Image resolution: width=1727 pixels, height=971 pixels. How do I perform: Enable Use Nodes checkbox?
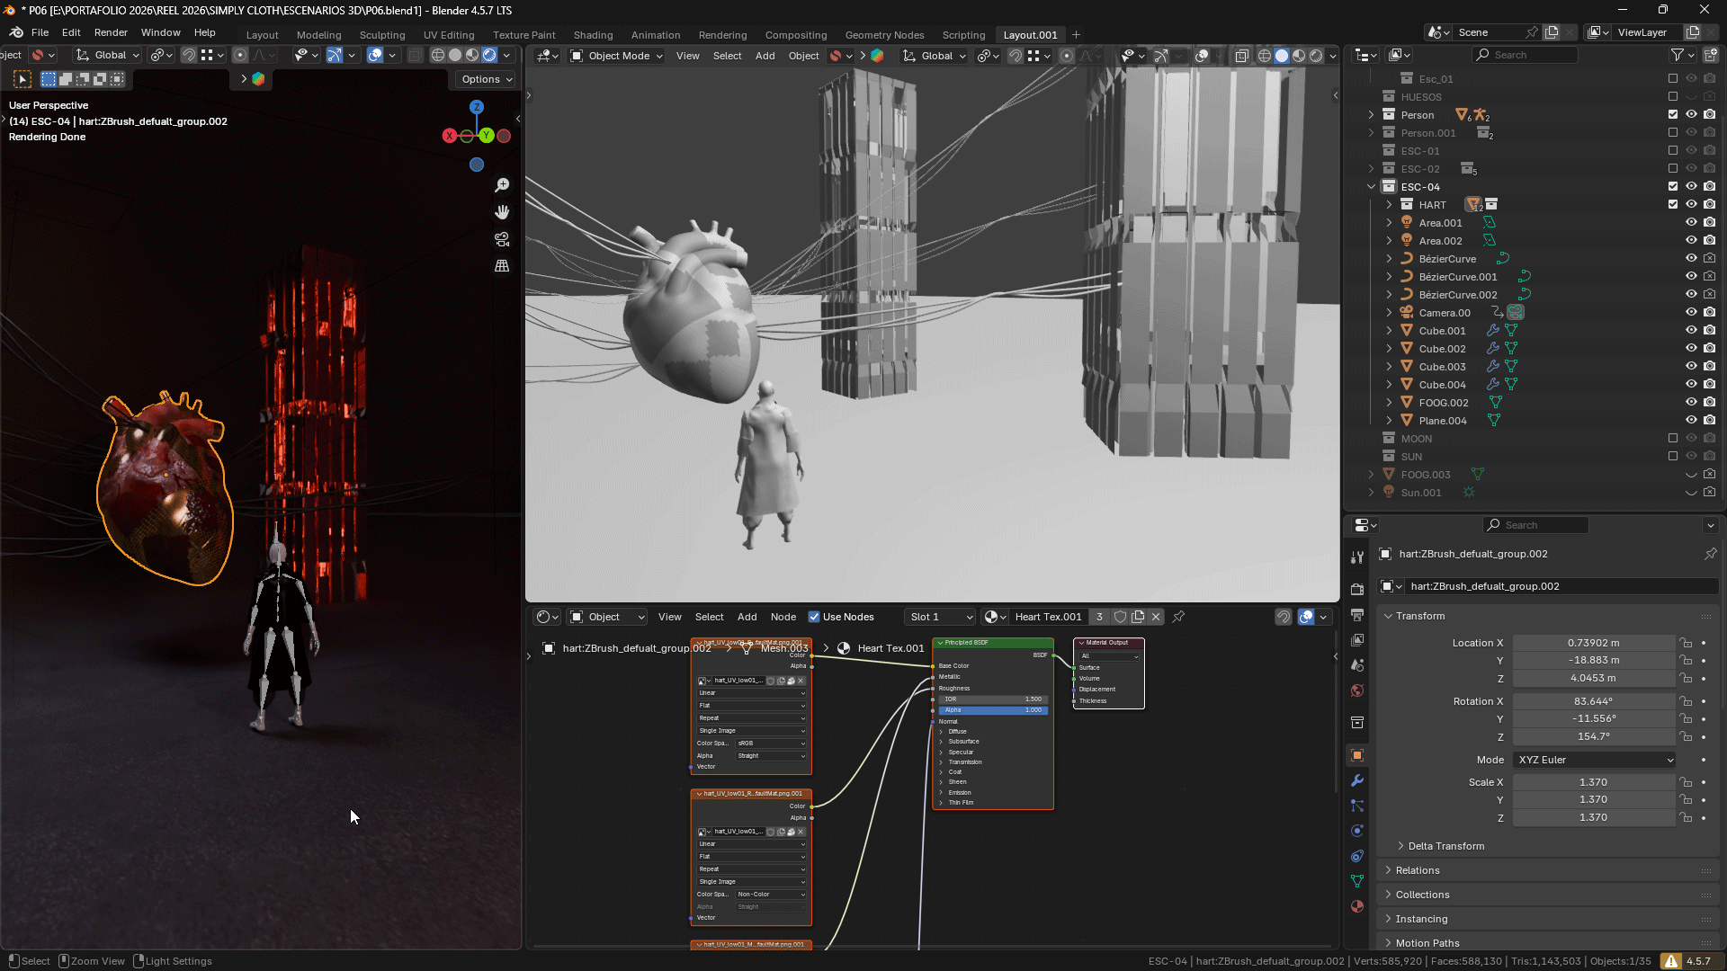[x=814, y=617]
